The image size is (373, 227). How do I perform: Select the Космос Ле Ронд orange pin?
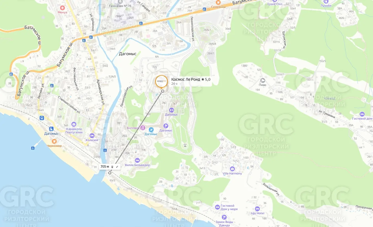(161, 81)
